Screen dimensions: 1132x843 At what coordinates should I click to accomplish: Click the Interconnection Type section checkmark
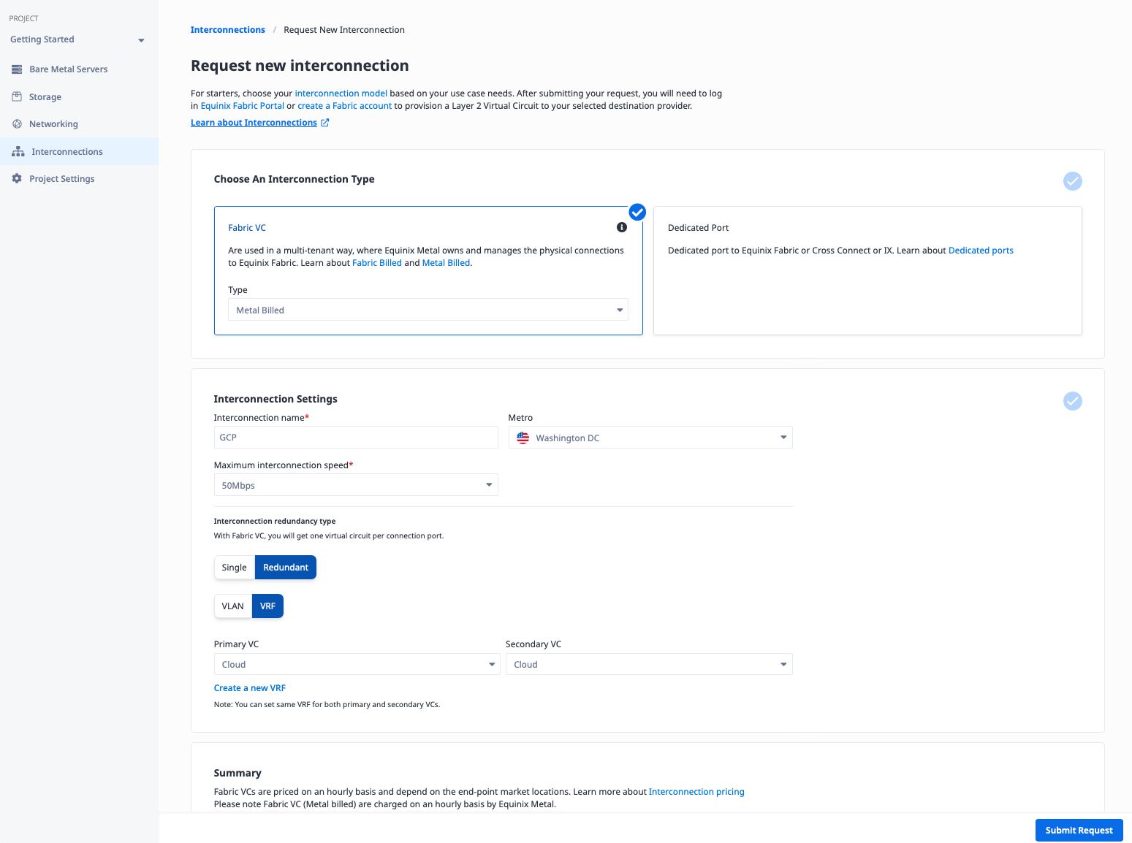(1072, 180)
